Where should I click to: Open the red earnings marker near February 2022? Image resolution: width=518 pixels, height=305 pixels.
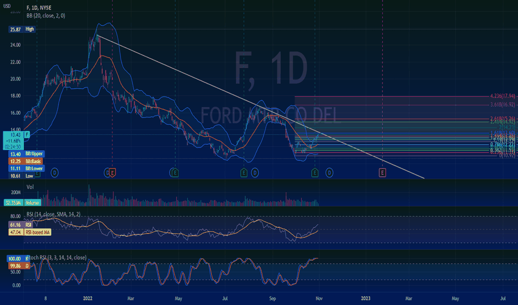112,172
